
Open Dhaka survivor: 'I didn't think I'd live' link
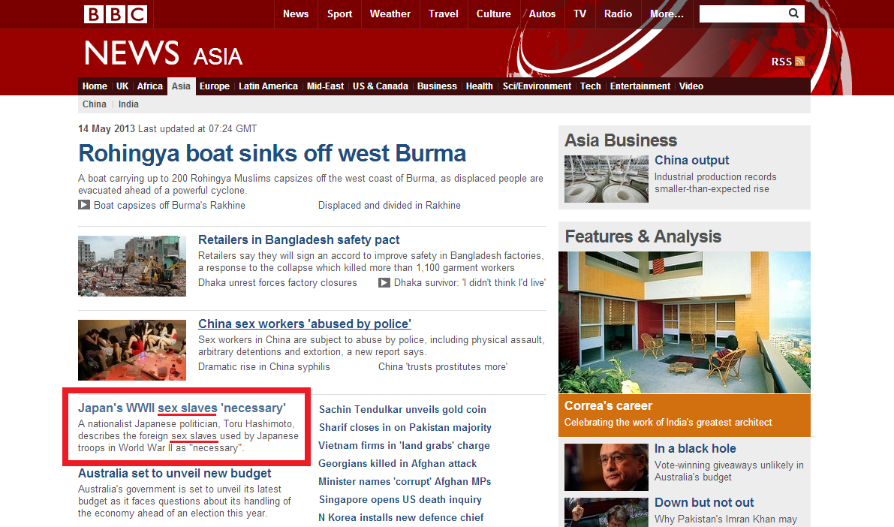pos(470,283)
